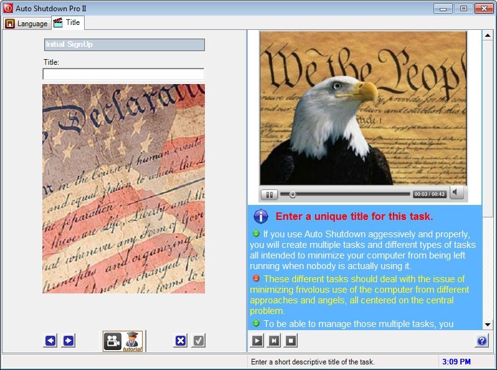Click the video progress slider knob
The height and width of the screenshot is (370, 497).
tap(293, 194)
